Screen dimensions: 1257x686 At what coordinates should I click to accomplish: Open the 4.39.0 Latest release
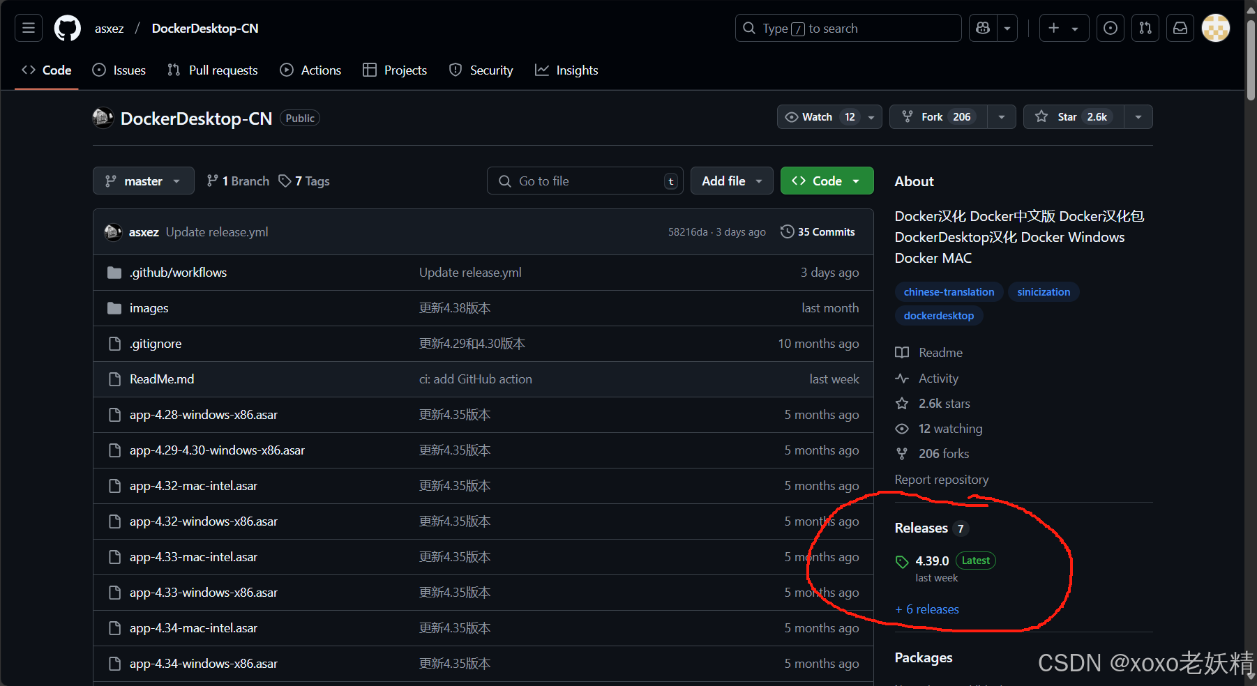pos(945,561)
